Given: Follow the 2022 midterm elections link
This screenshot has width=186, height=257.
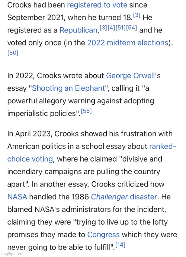Looking at the screenshot, I should click(128, 43).
